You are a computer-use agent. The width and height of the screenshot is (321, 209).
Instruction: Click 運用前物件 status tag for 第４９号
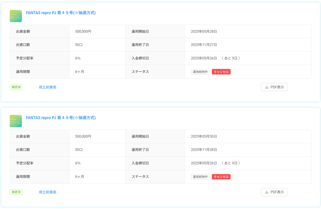coord(200,72)
